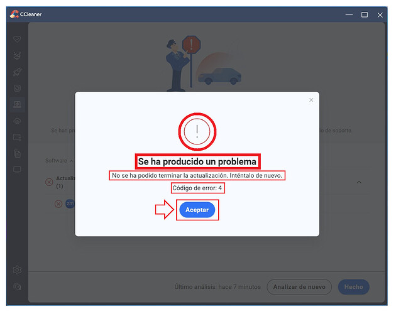396x314 pixels.
Task: Click the Hecho button
Action: [x=353, y=287]
